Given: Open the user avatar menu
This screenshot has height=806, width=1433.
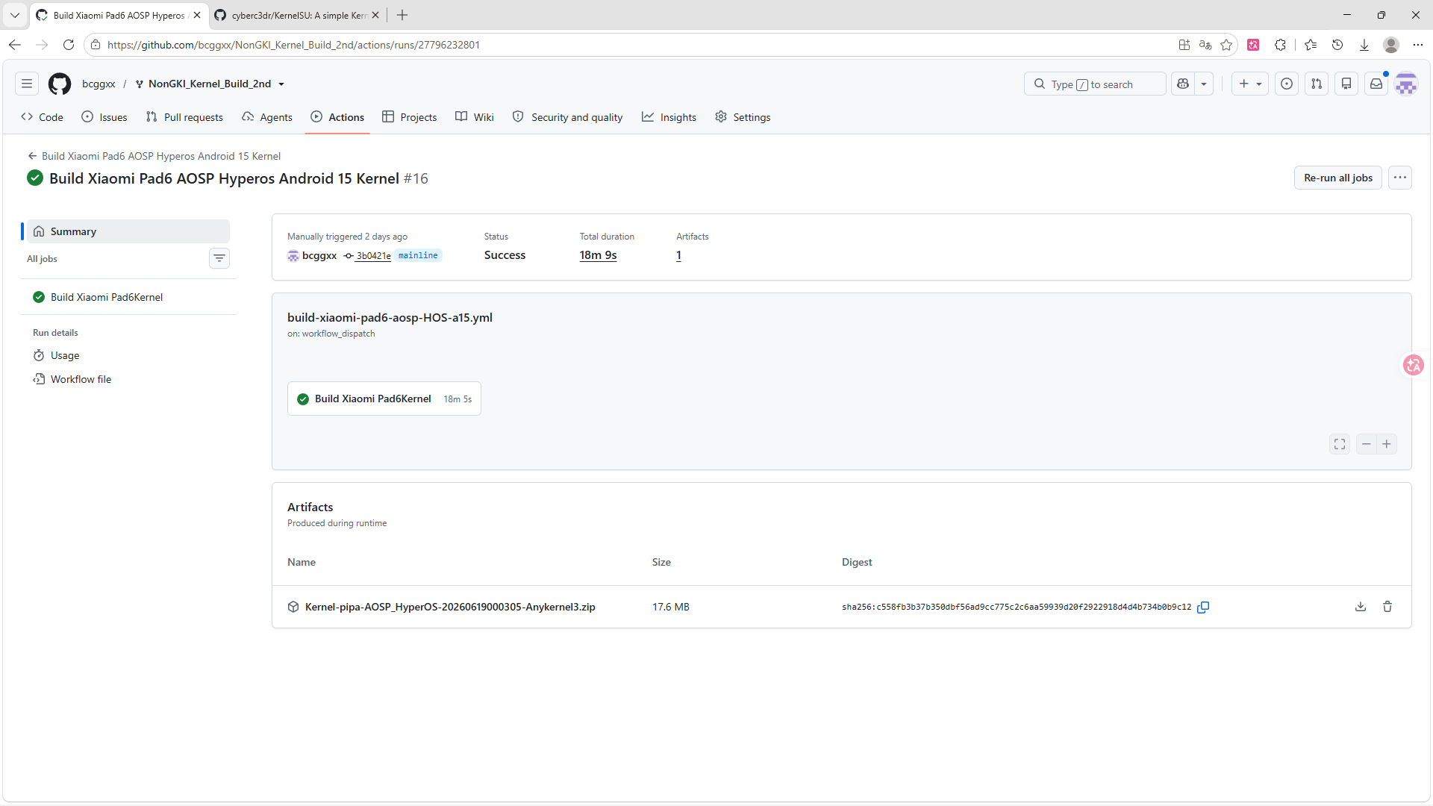Looking at the screenshot, I should tap(1406, 84).
